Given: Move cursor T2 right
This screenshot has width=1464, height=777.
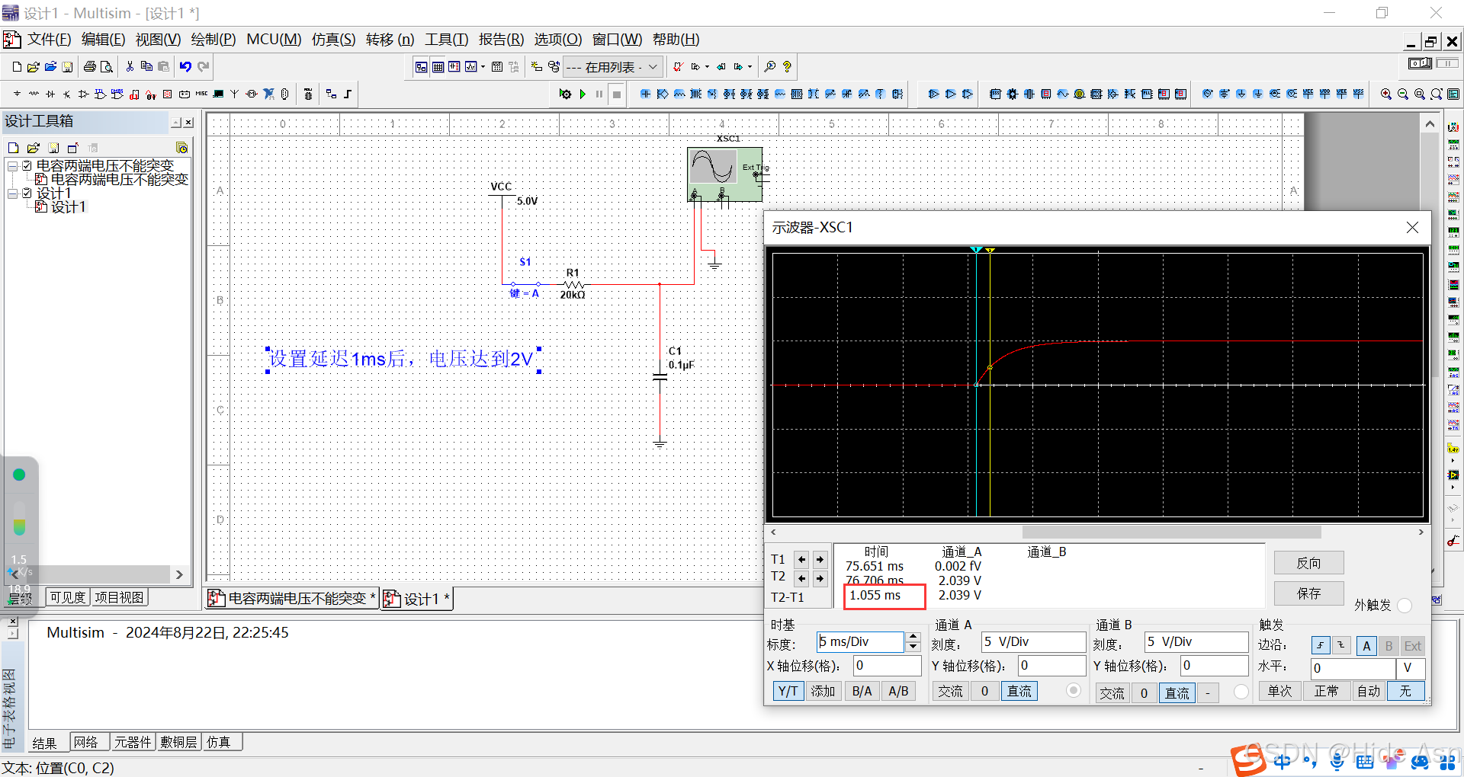Looking at the screenshot, I should click(820, 579).
